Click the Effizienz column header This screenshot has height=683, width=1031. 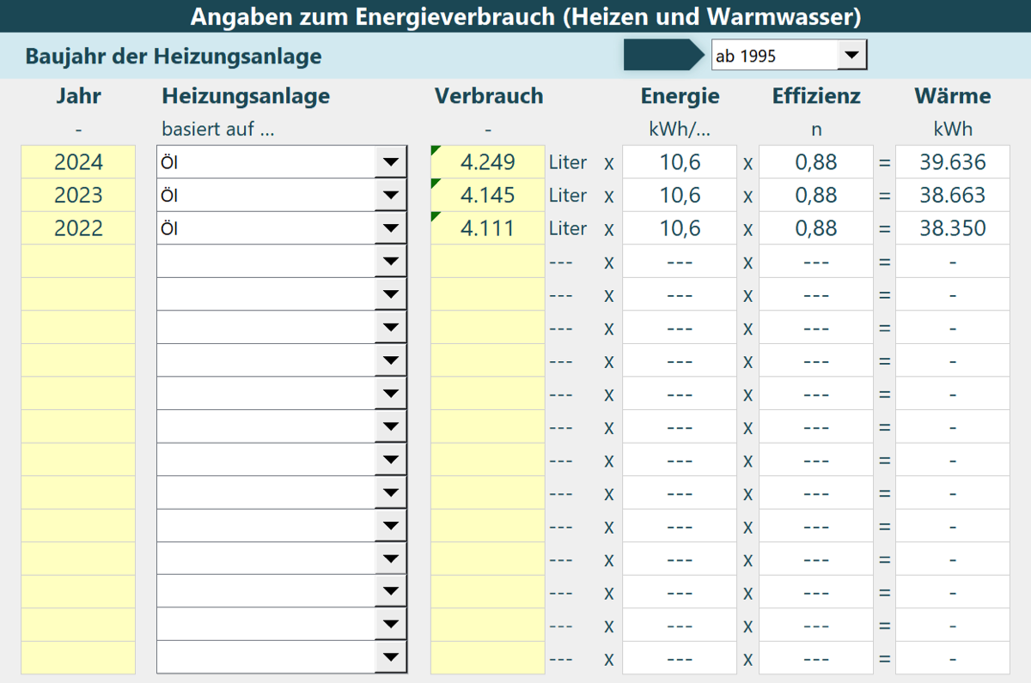click(816, 96)
